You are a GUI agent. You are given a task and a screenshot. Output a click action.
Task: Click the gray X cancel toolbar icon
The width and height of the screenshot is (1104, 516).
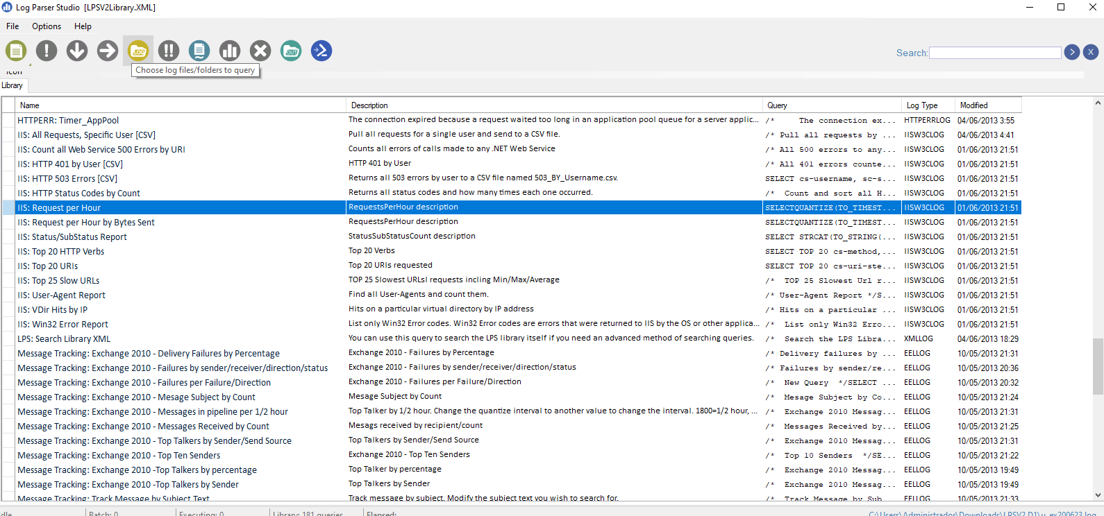pos(260,51)
